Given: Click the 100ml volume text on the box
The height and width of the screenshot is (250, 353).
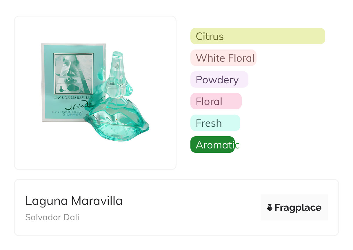Looking at the screenshot, I should (x=68, y=115).
